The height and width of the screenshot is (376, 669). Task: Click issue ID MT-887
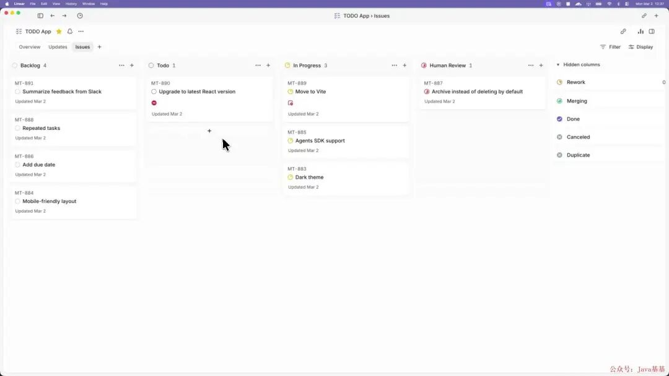coord(433,83)
